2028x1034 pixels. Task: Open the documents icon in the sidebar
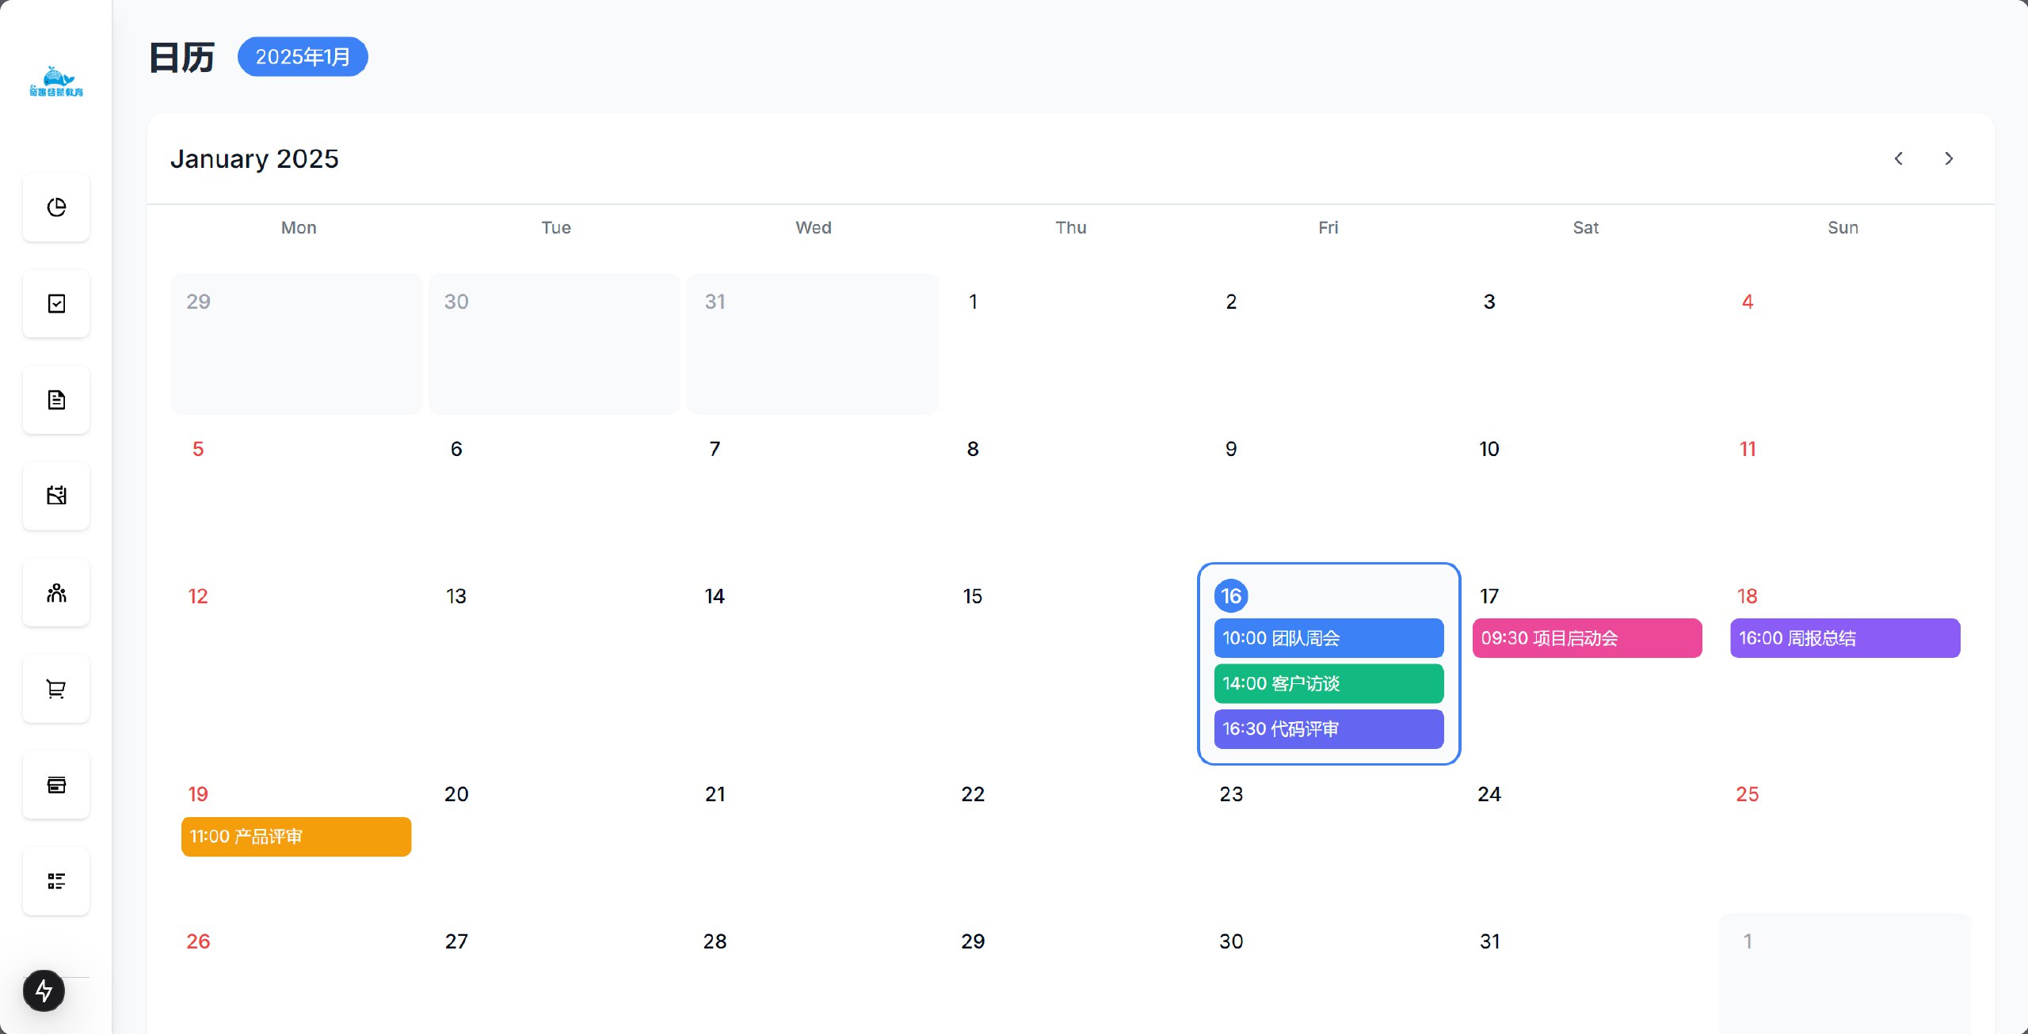click(x=55, y=400)
